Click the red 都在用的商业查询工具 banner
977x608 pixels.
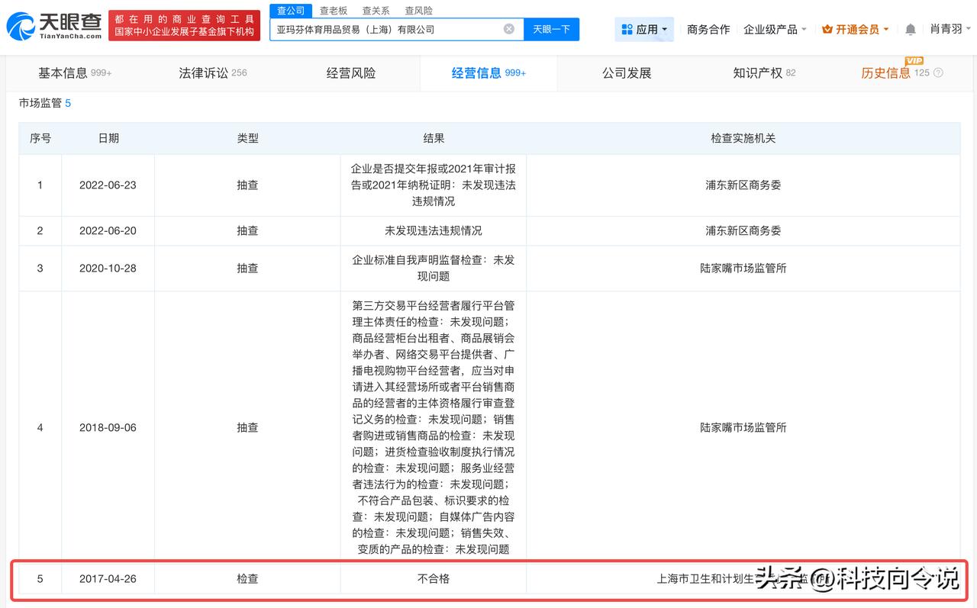pyautogui.click(x=184, y=26)
